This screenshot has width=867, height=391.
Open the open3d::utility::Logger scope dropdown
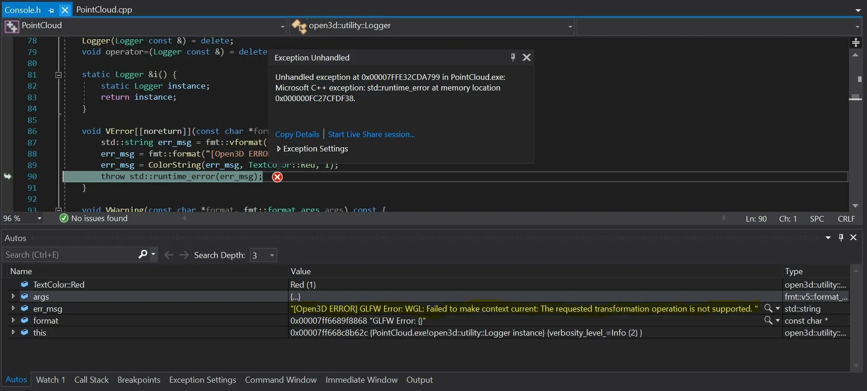(570, 27)
